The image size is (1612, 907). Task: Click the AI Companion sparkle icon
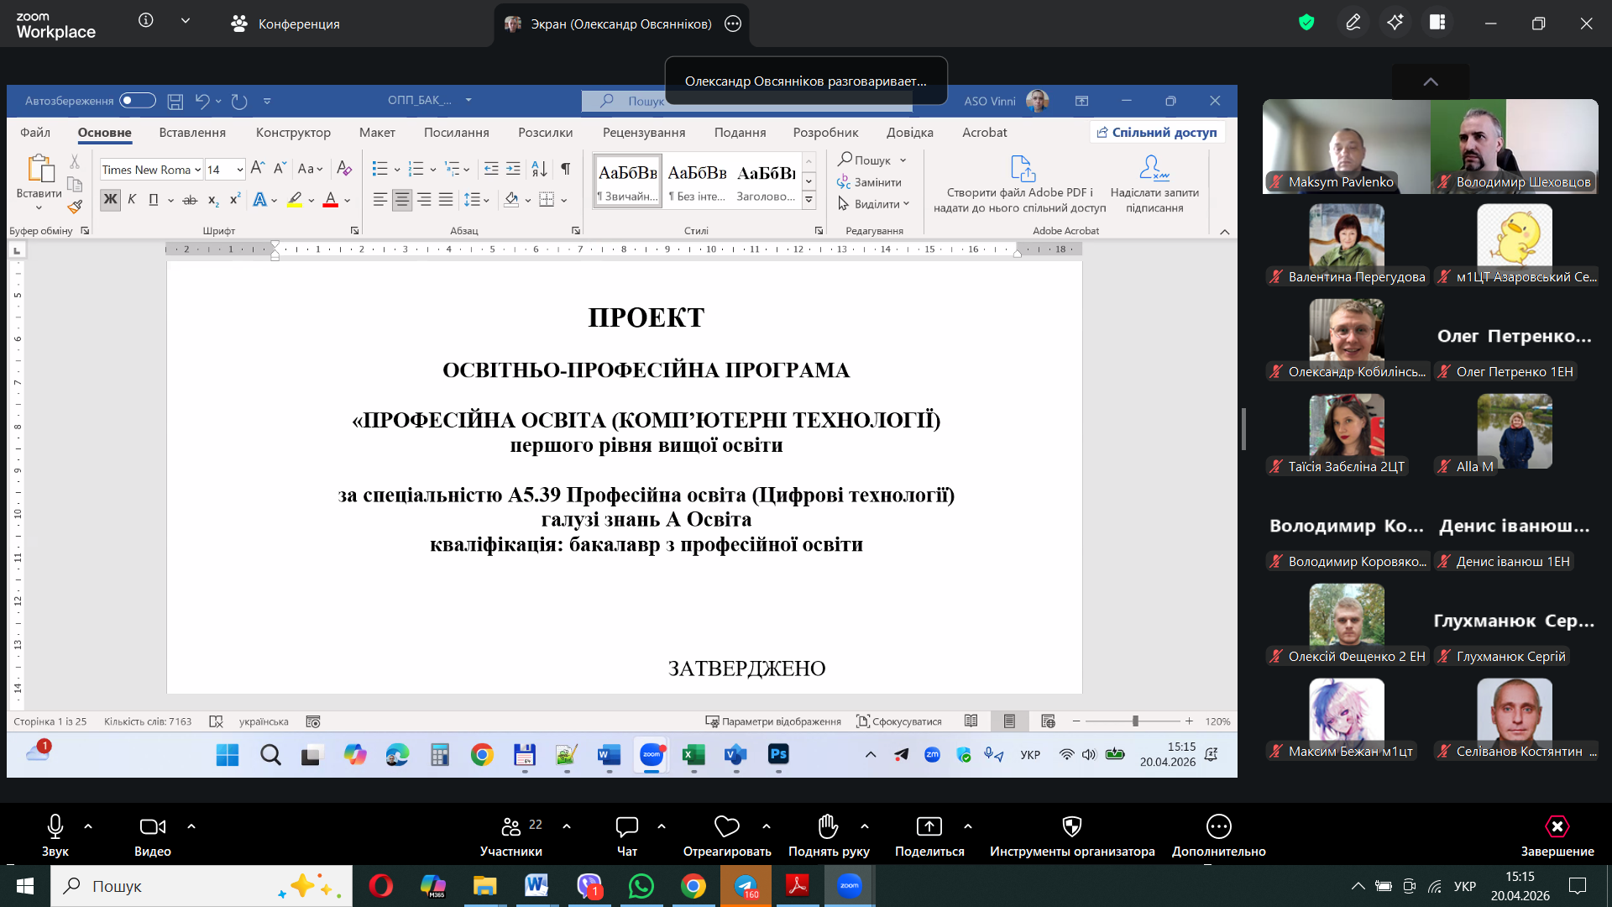click(1395, 23)
